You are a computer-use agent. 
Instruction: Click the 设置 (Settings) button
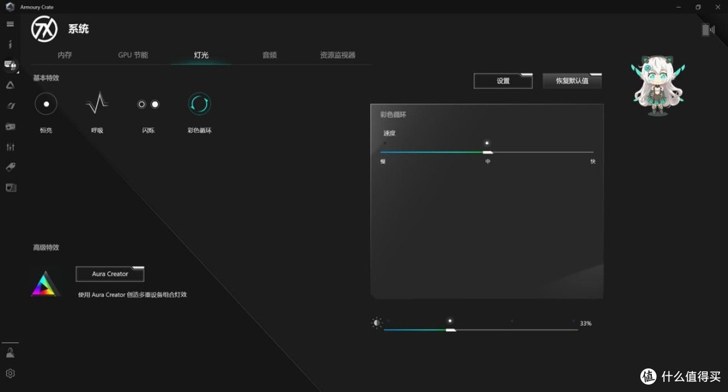pos(504,81)
